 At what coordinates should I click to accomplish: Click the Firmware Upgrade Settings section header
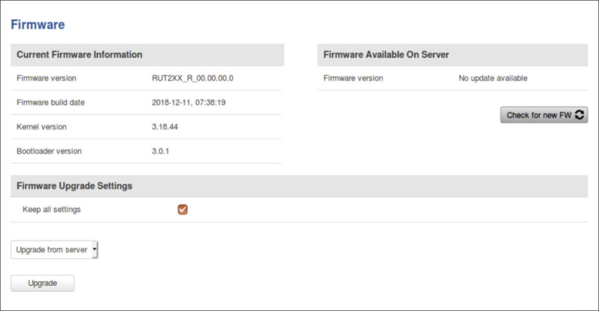74,186
